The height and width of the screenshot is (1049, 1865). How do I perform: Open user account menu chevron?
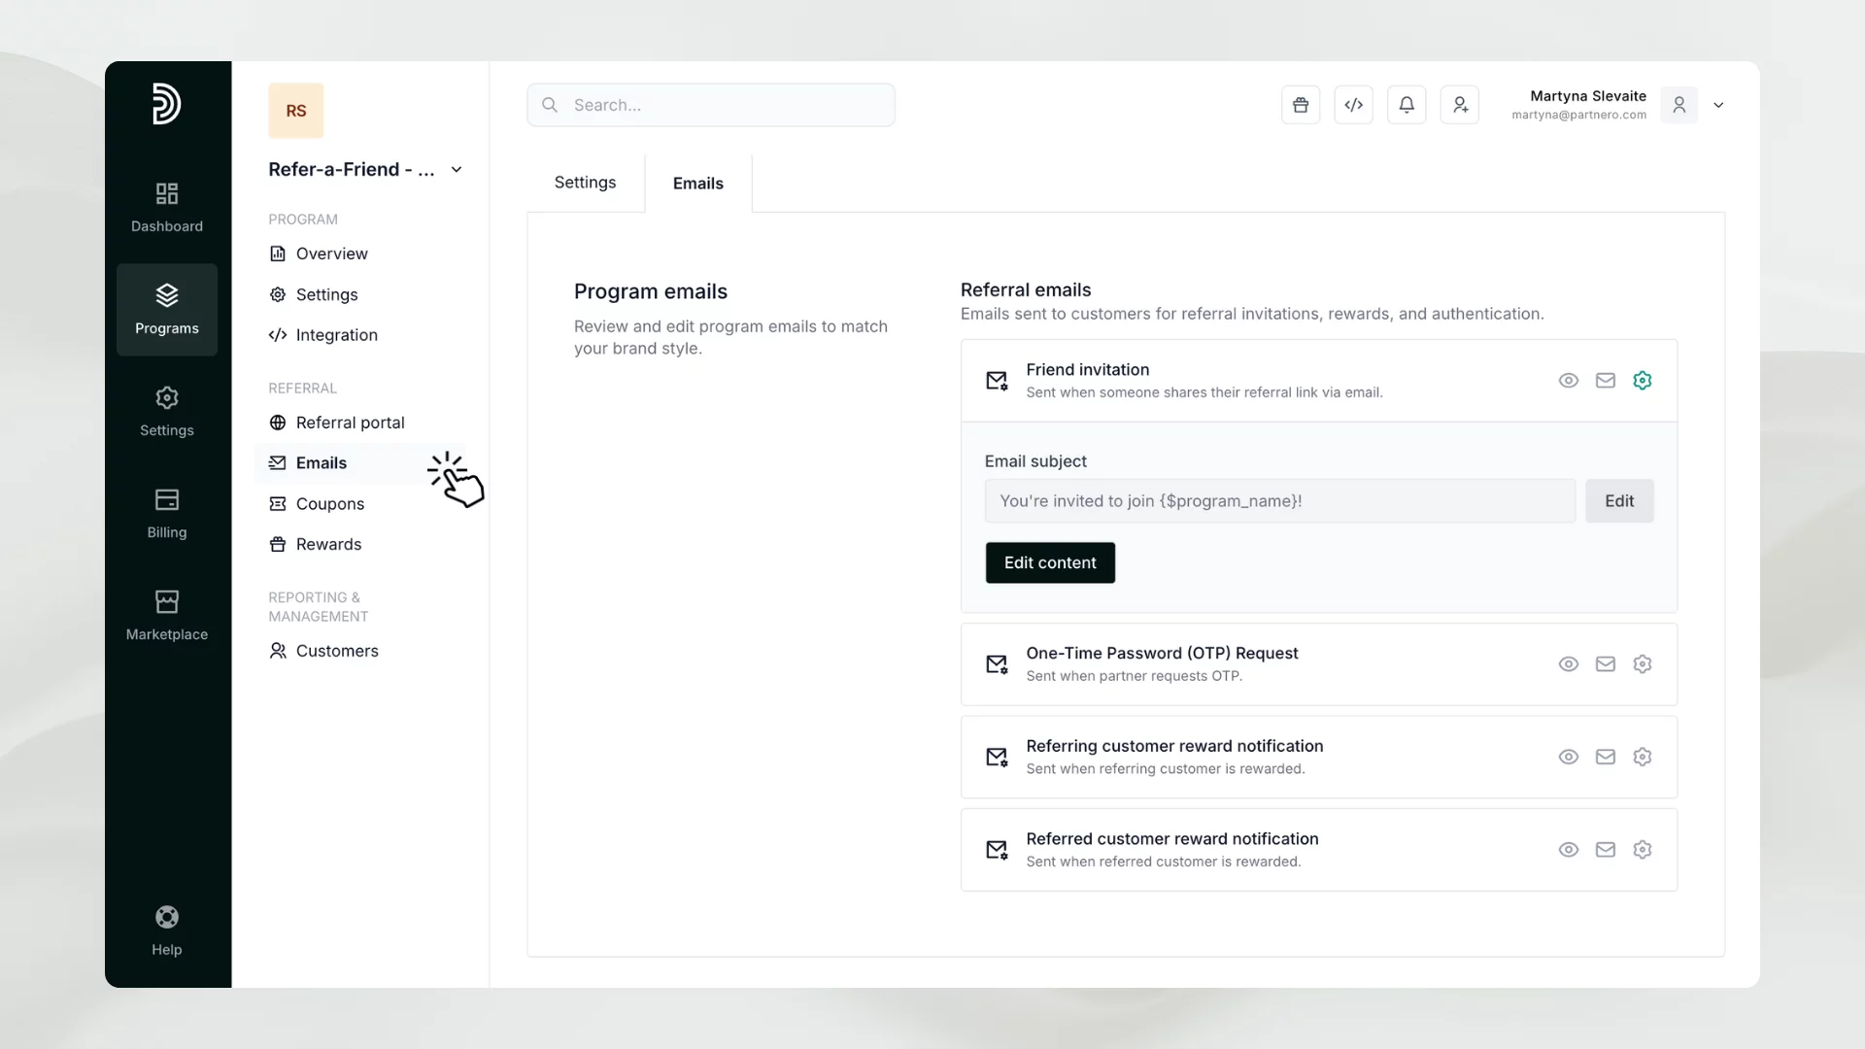(1718, 105)
